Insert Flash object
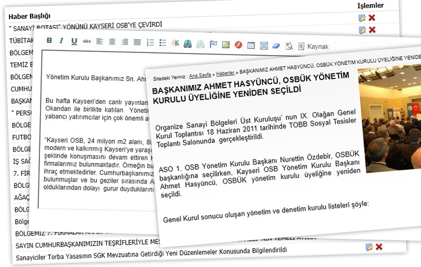 click(x=238, y=45)
